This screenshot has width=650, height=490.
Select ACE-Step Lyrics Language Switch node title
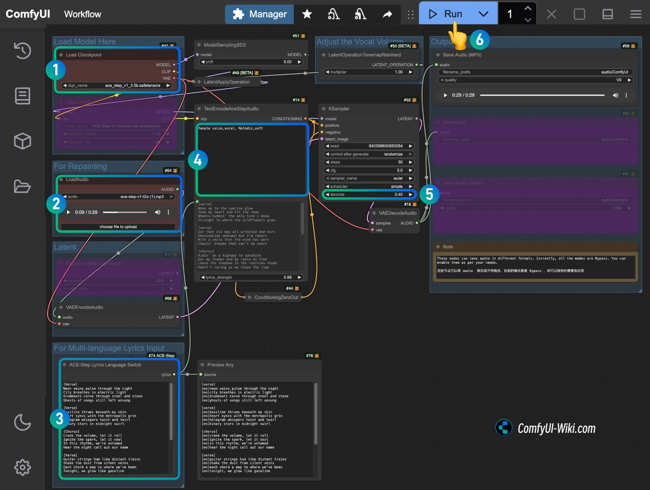click(105, 365)
